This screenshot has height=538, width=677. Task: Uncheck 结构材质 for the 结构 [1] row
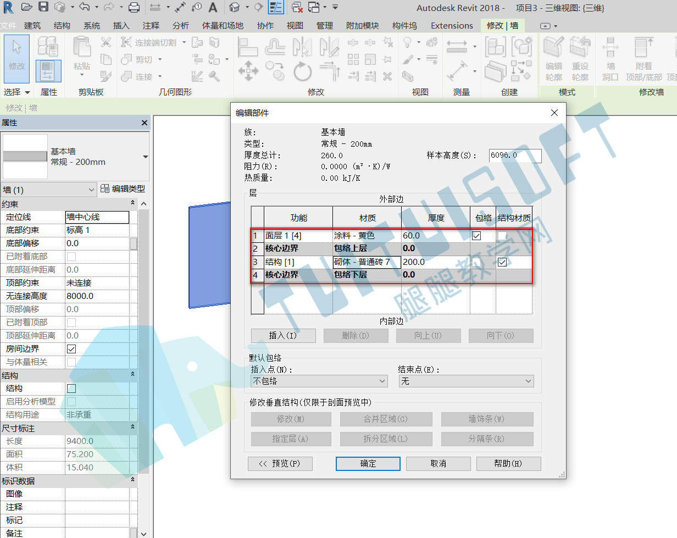502,262
